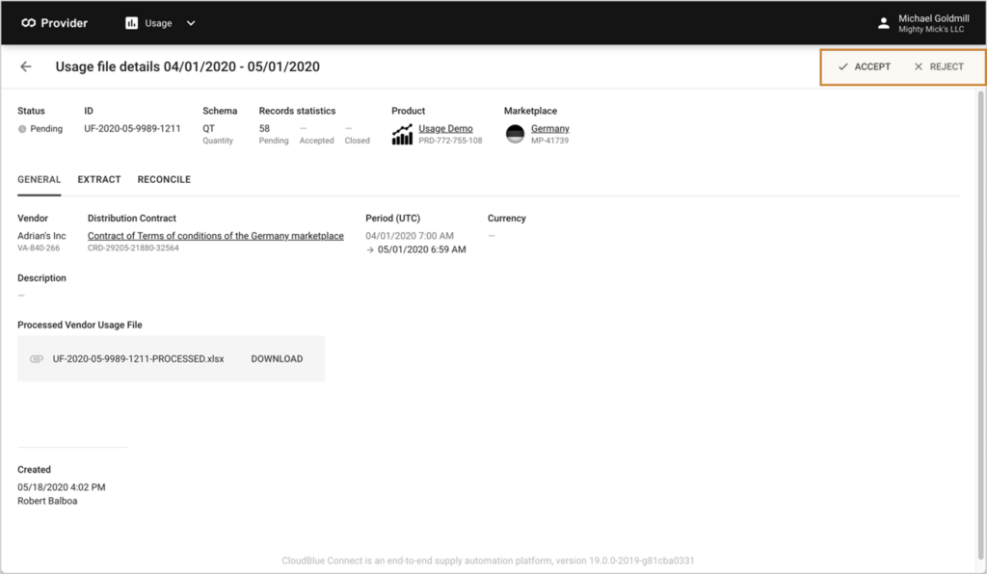The image size is (987, 574).
Task: Open the Usage Demo product link
Action: tap(445, 128)
